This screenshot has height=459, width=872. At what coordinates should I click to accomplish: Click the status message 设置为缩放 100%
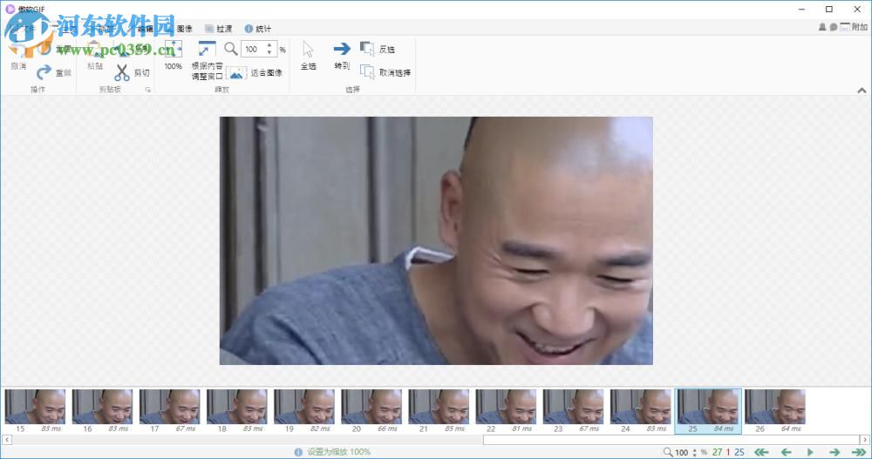coord(339,452)
